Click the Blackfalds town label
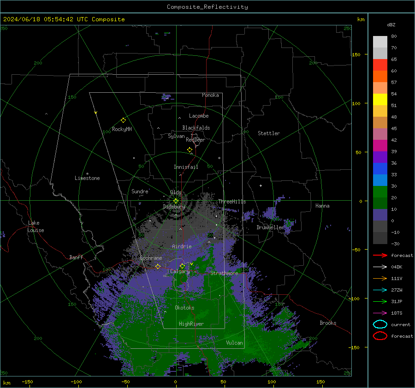The image size is (415, 388). point(196,128)
